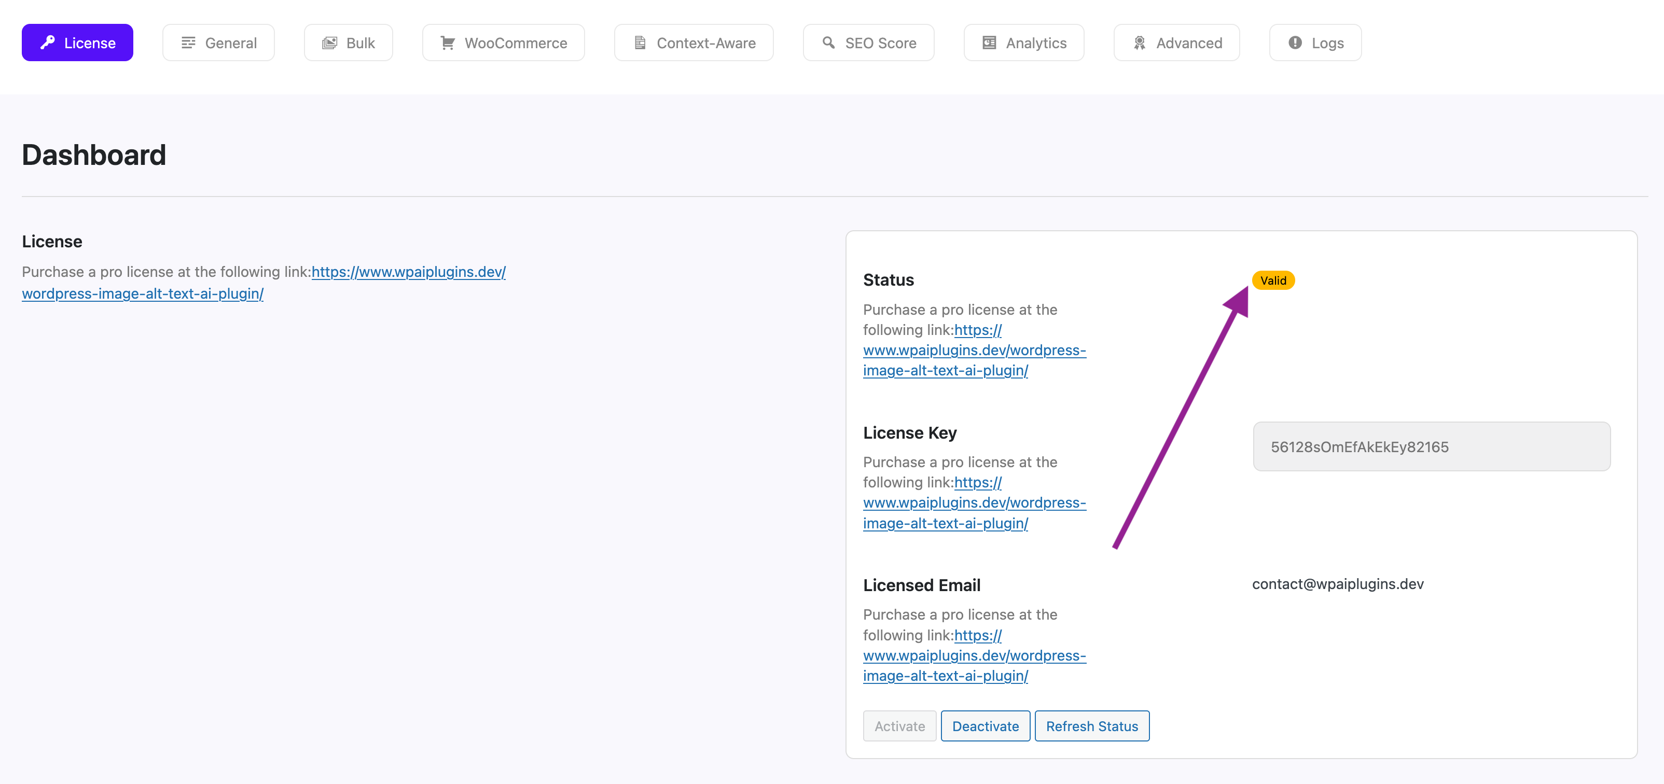Click the award icon on the Advanced tab

(1139, 43)
